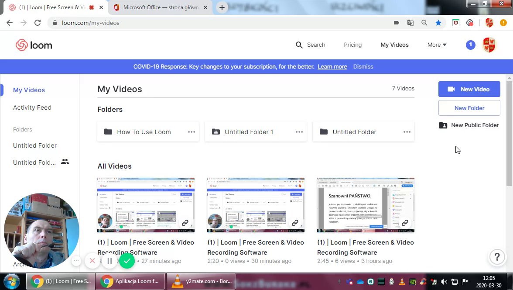Viewport: 513px width, 290px height.
Task: Pause the Loom recording
Action: pos(109,261)
